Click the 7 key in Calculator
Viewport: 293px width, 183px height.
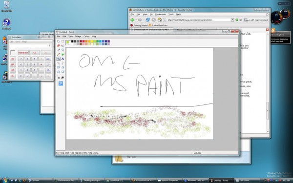coord(21,59)
